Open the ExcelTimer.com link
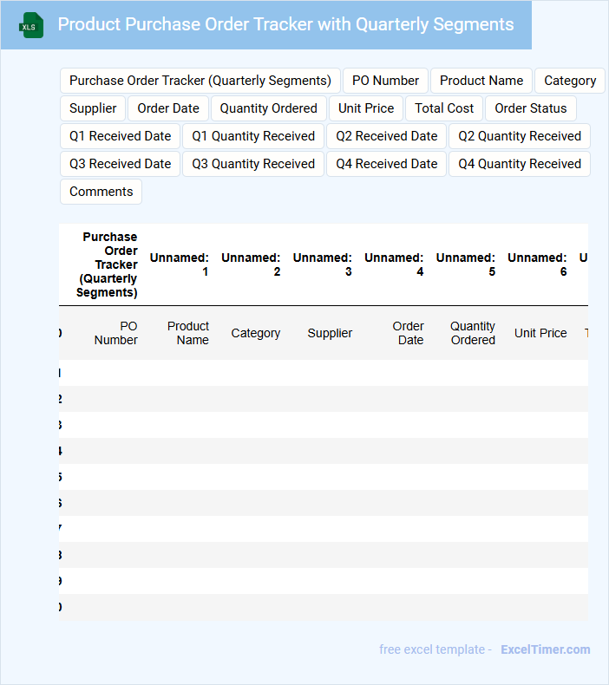The height and width of the screenshot is (685, 609). [545, 649]
